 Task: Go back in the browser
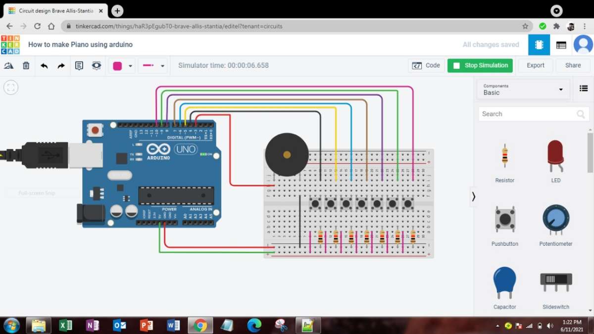click(10, 26)
